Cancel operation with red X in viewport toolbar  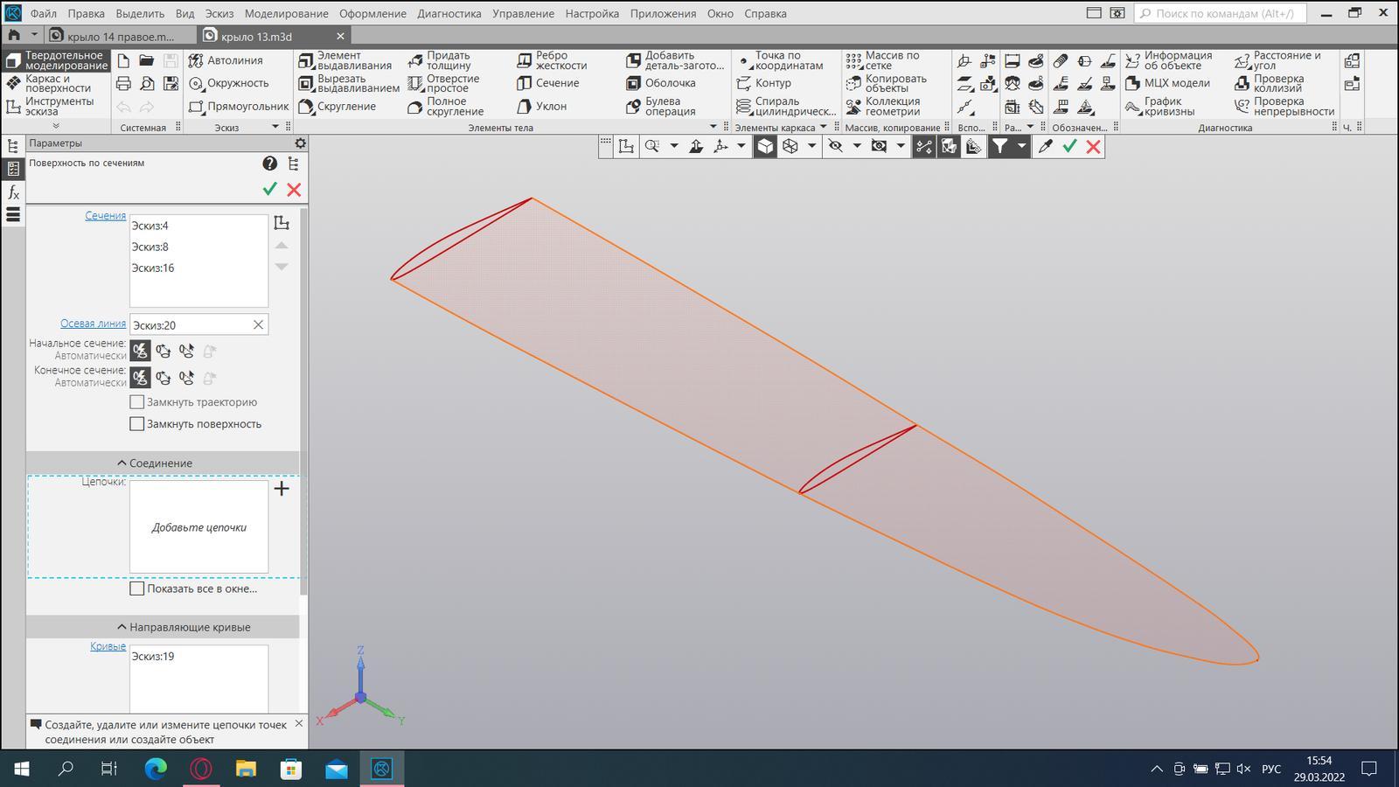click(x=1093, y=147)
